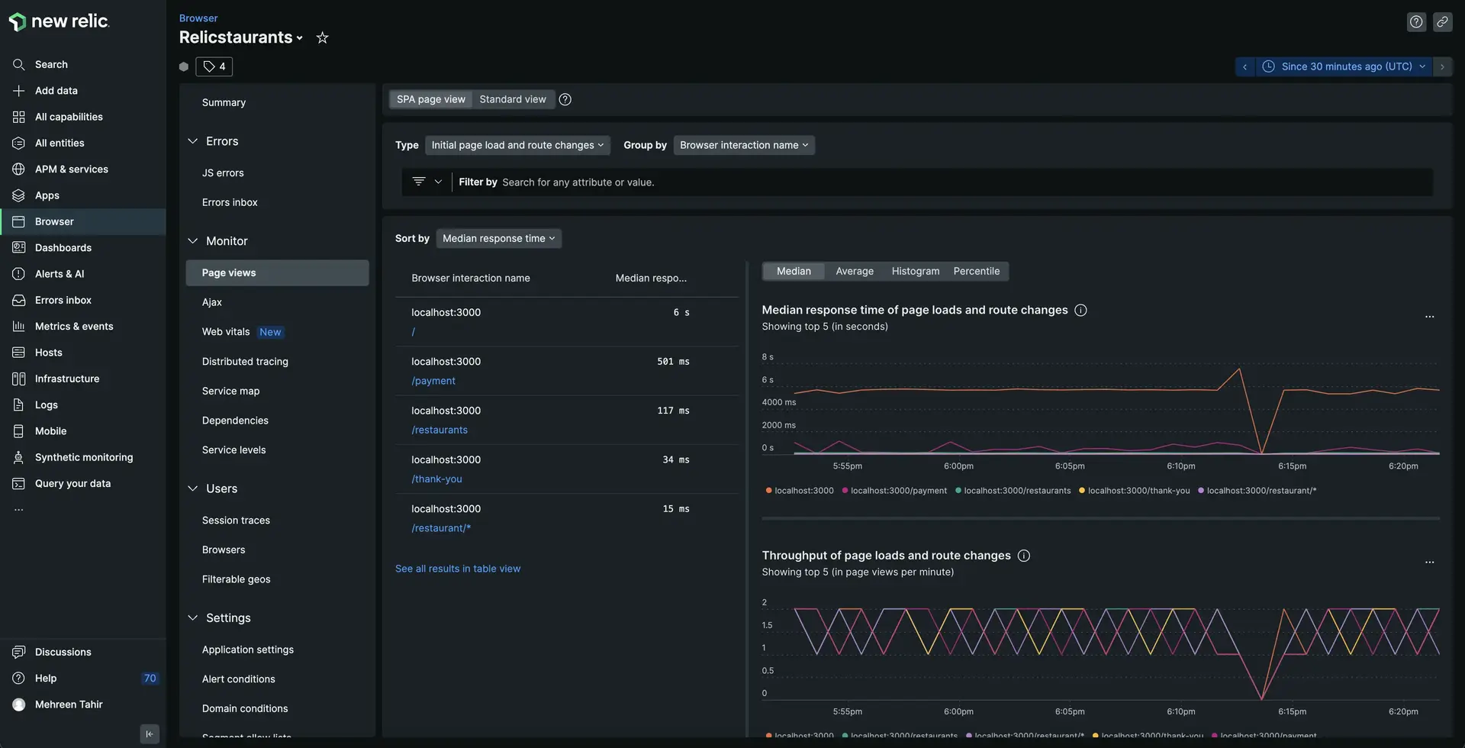Open Dashboards in the sidebar
The image size is (1465, 748).
63,248
